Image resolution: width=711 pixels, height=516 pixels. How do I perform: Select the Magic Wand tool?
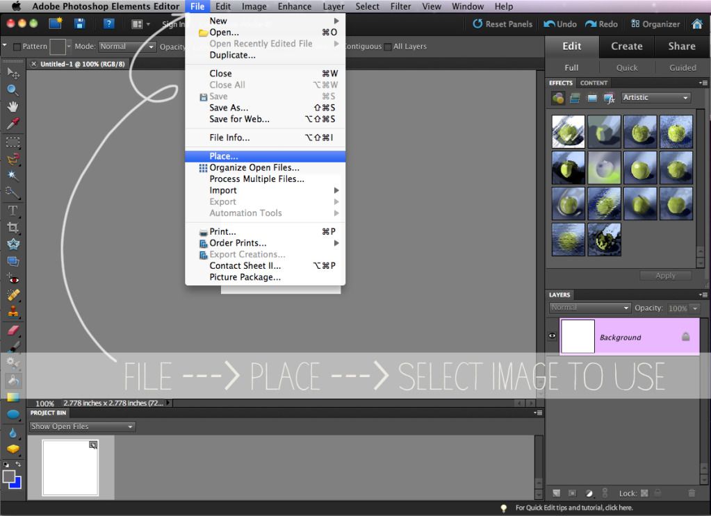[x=13, y=176]
